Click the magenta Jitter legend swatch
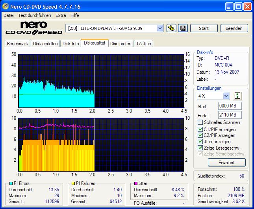 point(136,183)
